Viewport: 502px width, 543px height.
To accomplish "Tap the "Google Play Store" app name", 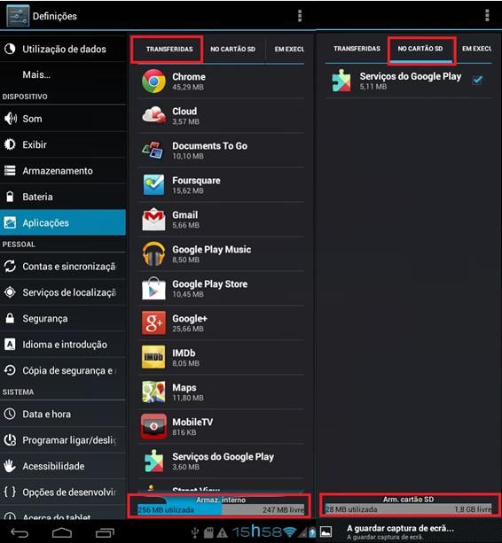I will pos(209,284).
